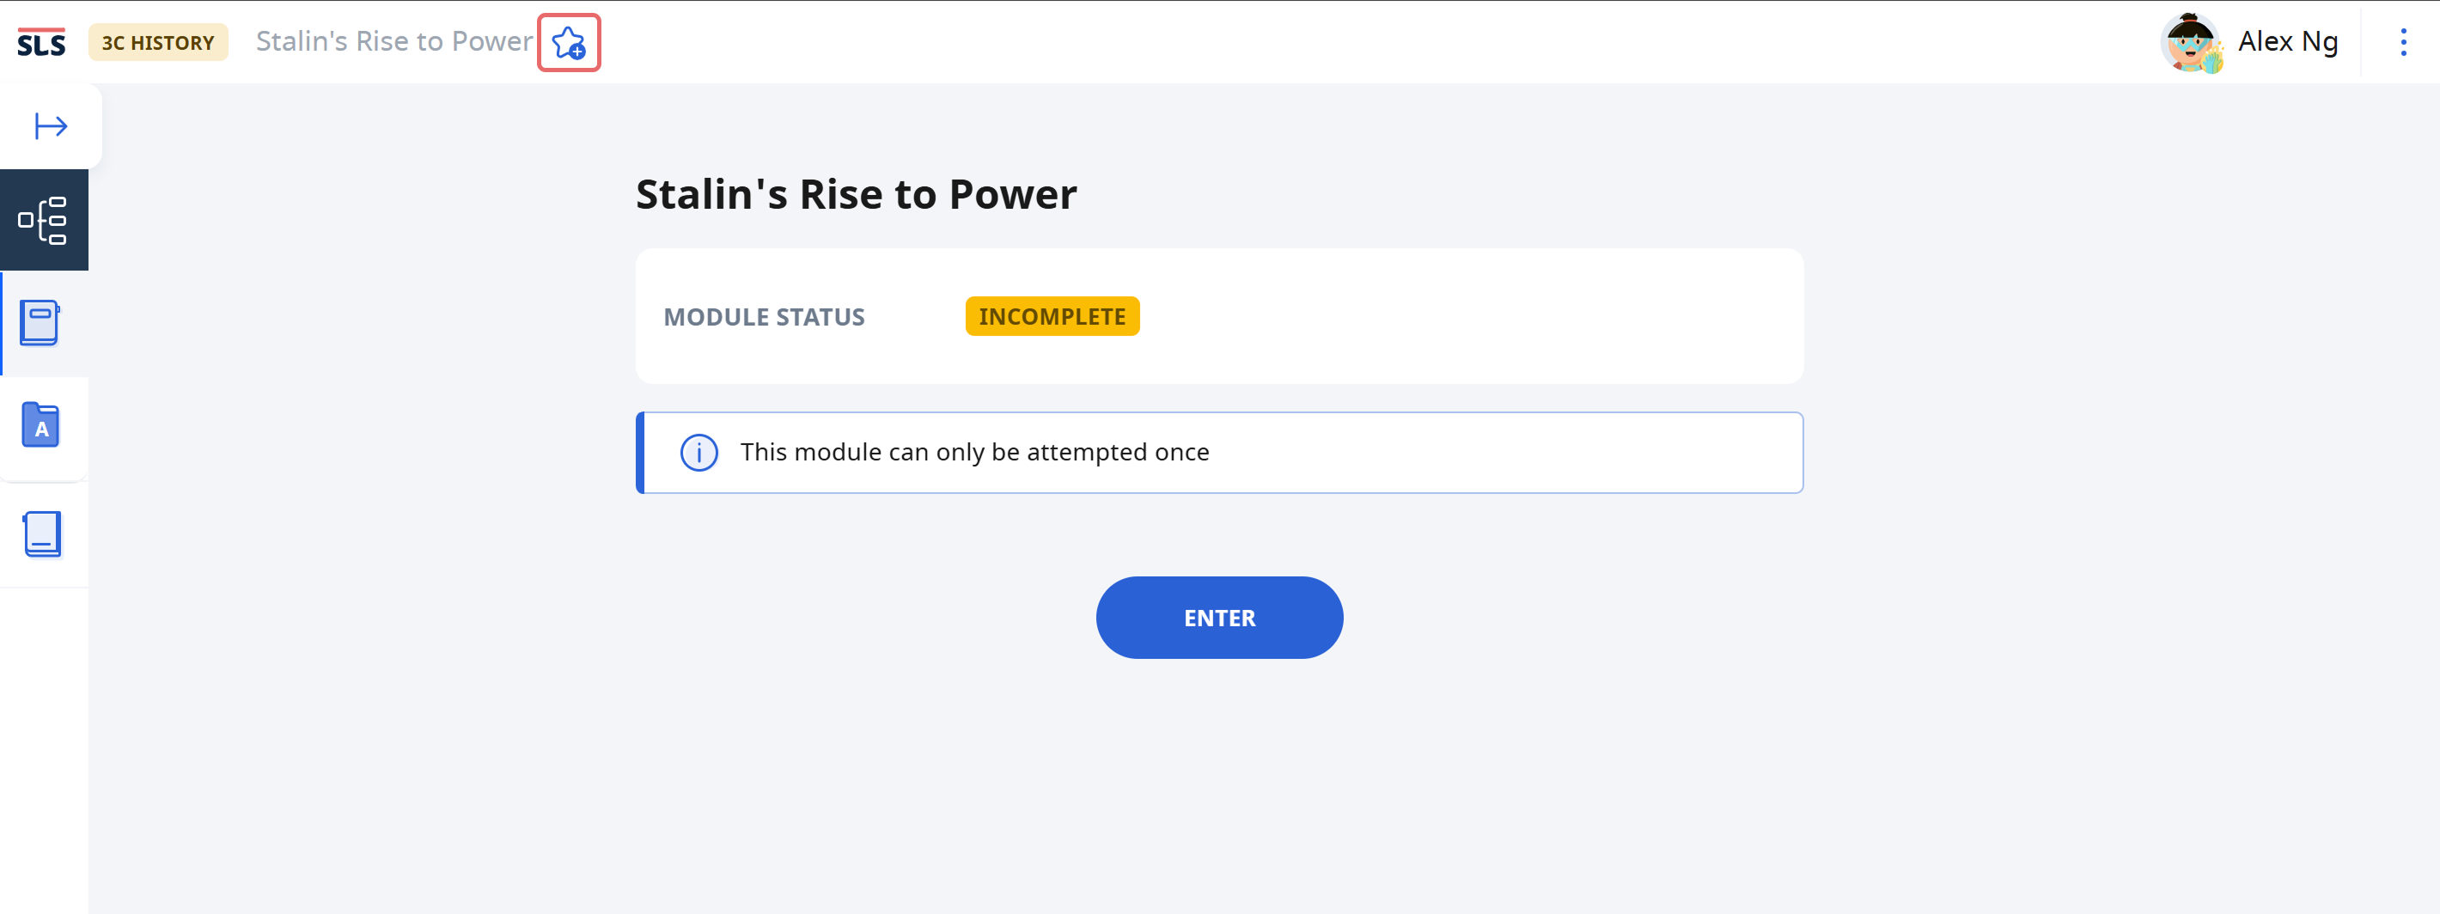Add module to favourites via star icon
This screenshot has height=914, width=2440.
point(570,43)
